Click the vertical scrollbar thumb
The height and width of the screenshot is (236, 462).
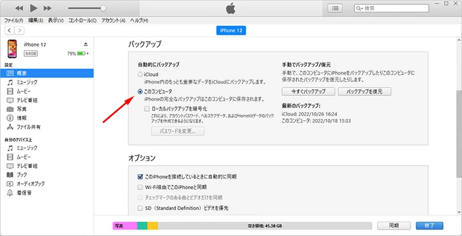(459, 134)
